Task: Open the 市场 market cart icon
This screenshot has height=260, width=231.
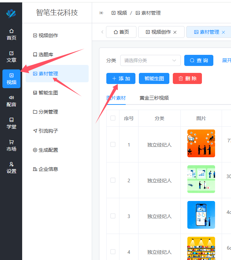Action: pos(11,145)
